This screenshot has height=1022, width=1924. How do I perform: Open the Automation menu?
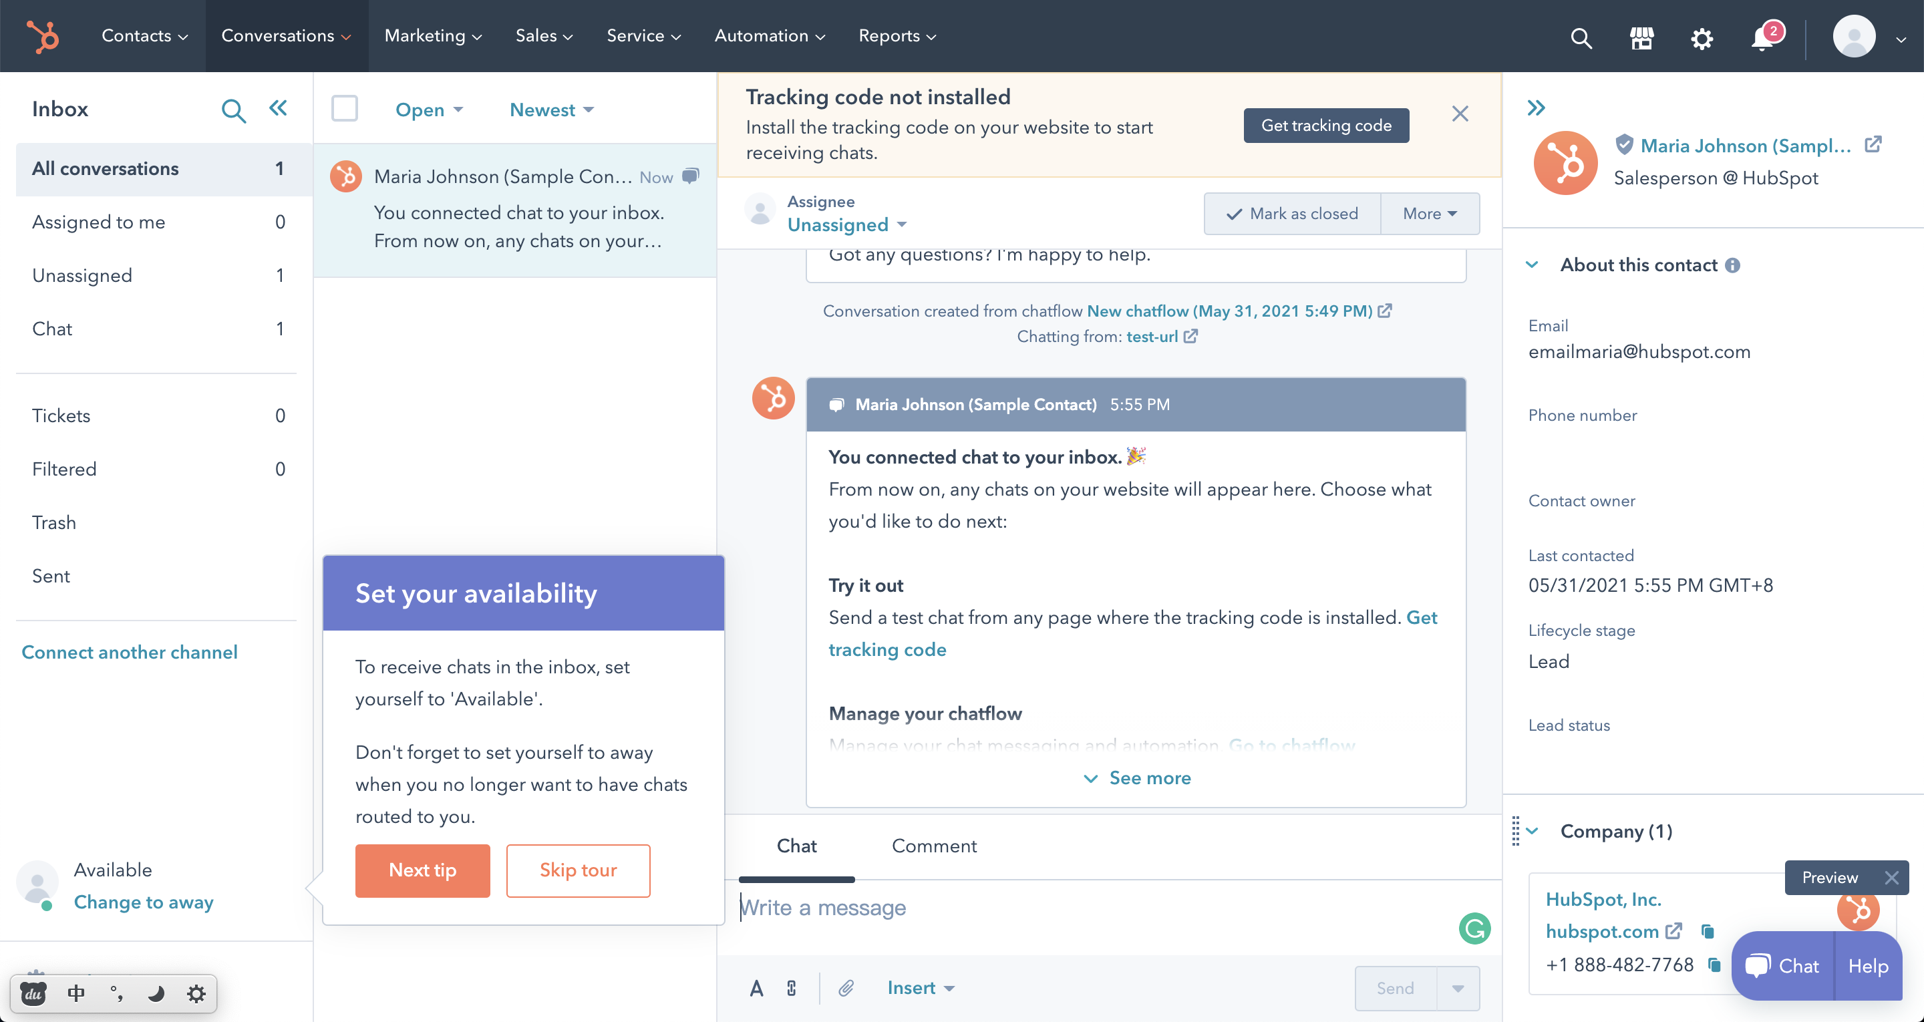[x=770, y=36]
